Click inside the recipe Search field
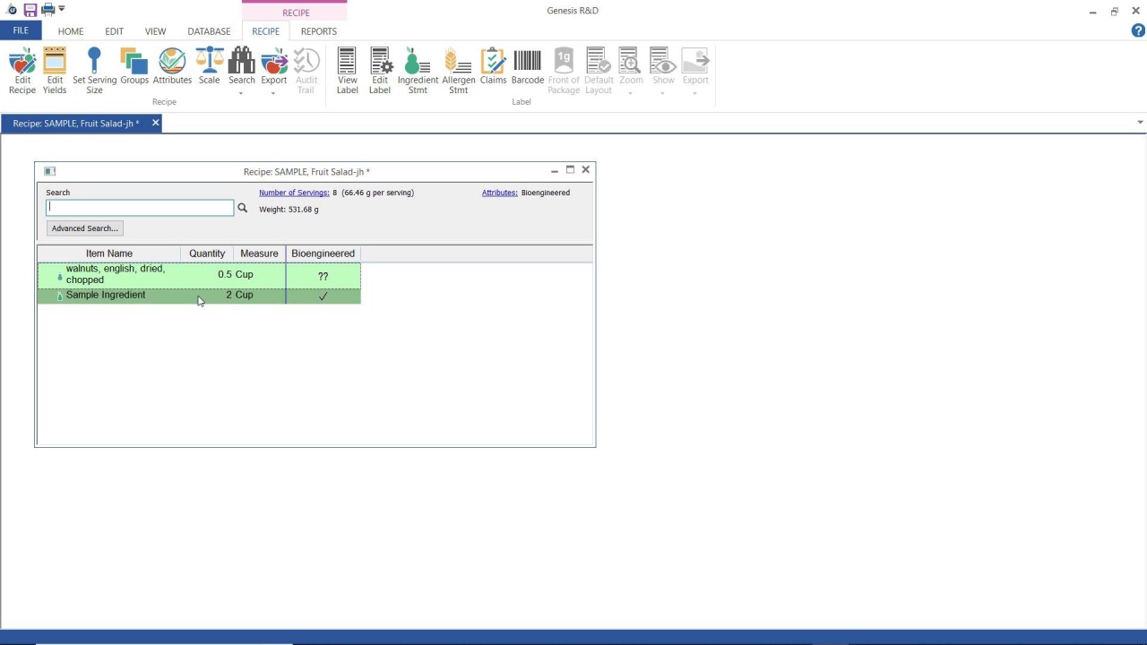The height and width of the screenshot is (645, 1147). (x=140, y=208)
